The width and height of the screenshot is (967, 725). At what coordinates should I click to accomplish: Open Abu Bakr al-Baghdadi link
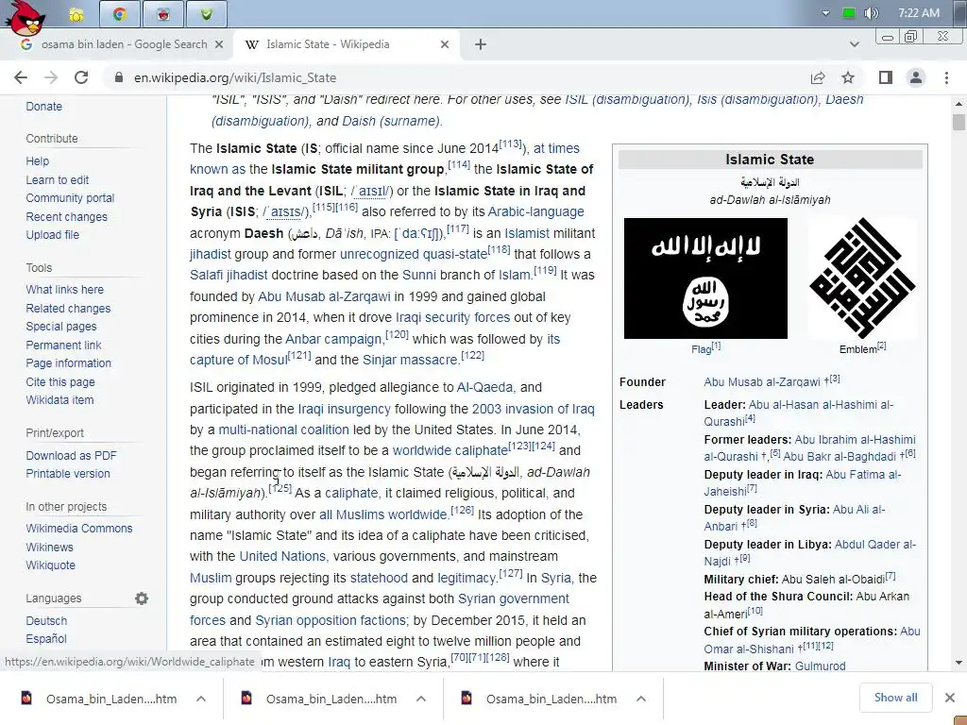coord(840,457)
